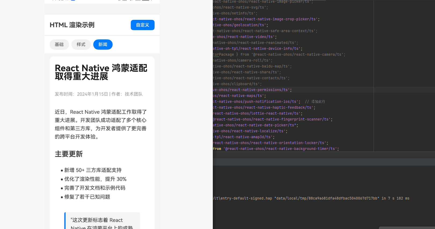Switch to the 样式 tab
Screen dimensions: 435x229
pyautogui.click(x=81, y=44)
